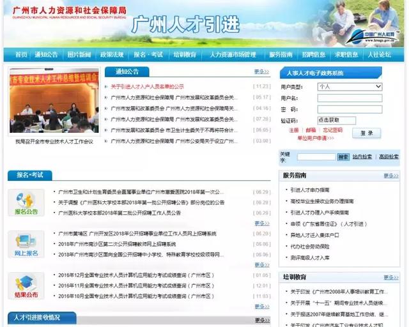
Task: Go to 服务指南 in navigation bar
Action: point(281,54)
